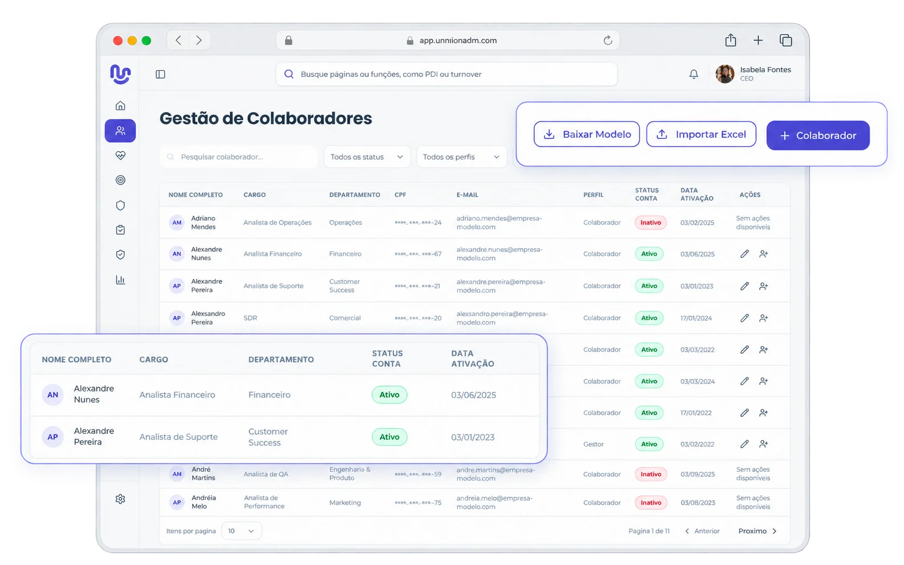904x565 pixels.
Task: Open notifications bell
Action: click(694, 74)
